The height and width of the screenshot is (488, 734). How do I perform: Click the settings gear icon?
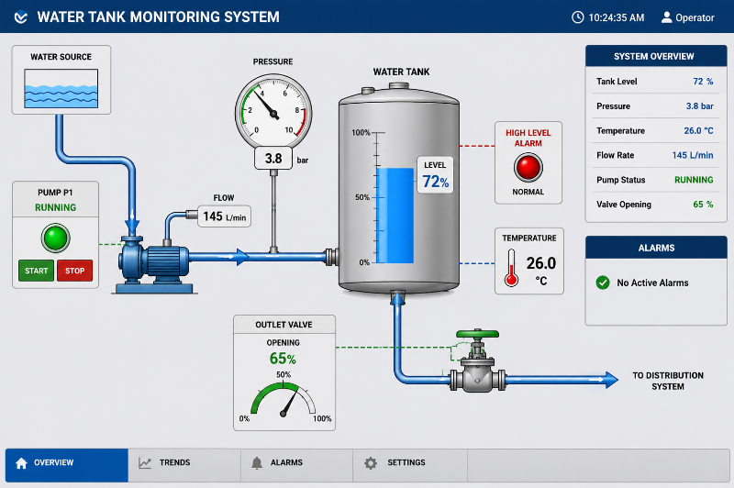tap(371, 463)
